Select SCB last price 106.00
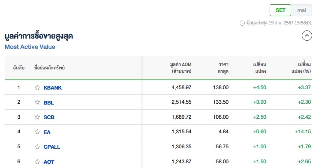 (x=221, y=117)
